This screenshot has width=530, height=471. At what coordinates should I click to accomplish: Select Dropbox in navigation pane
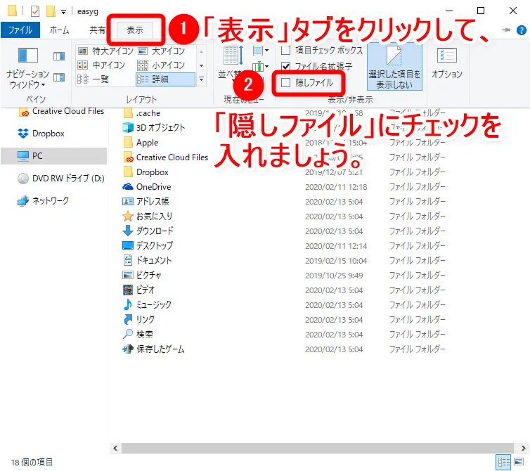41,134
